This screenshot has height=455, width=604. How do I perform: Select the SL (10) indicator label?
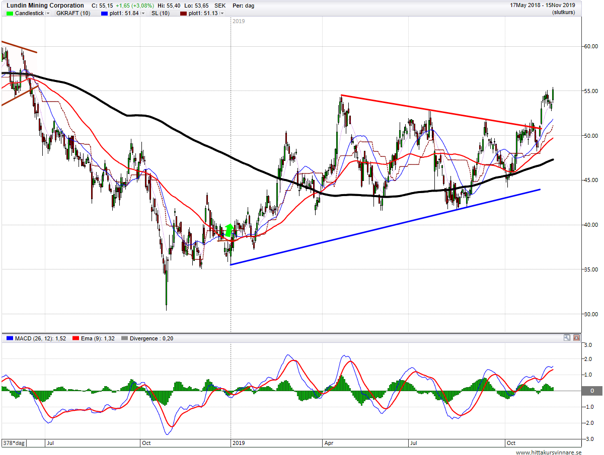pos(161,13)
